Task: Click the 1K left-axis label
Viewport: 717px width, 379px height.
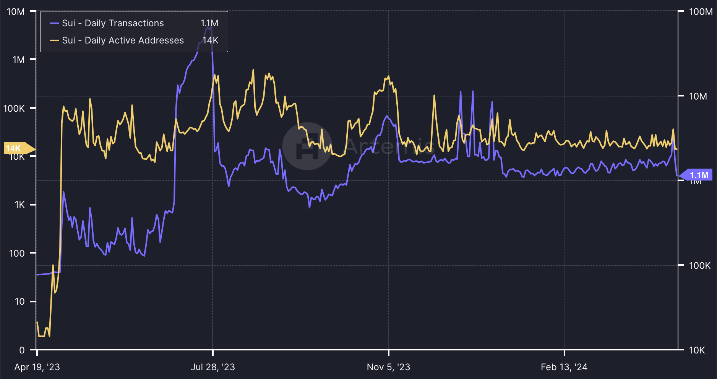Action: click(19, 205)
